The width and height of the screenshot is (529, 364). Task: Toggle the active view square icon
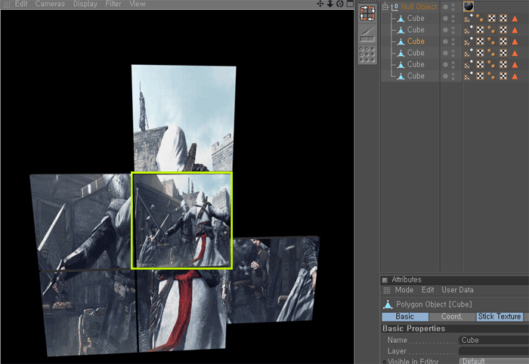click(350, 4)
